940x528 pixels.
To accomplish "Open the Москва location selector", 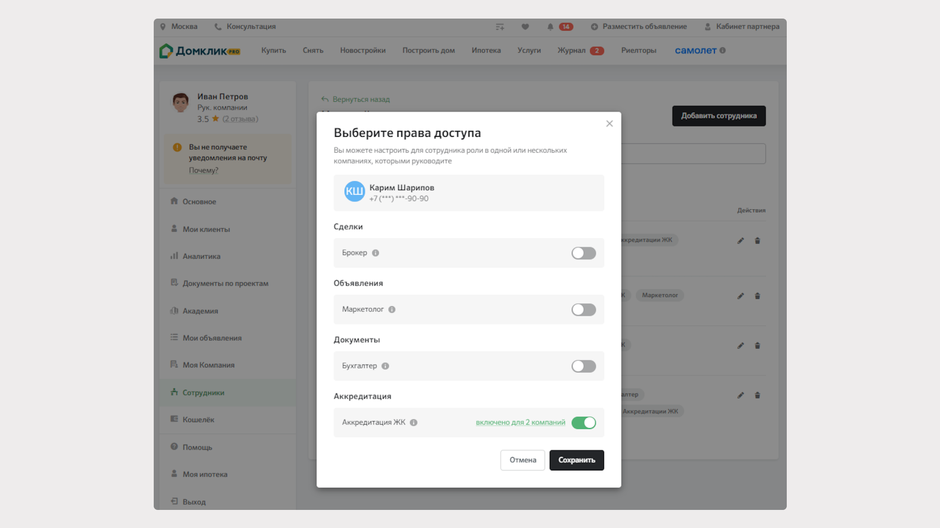I will 179,26.
